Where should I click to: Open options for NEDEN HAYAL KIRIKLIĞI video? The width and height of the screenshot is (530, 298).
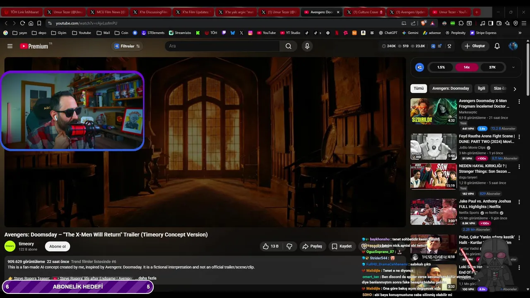[x=519, y=166]
